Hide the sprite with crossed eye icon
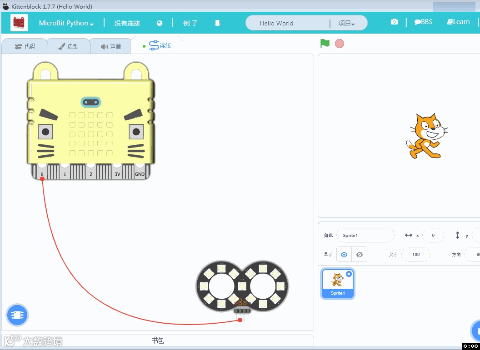The height and width of the screenshot is (350, 480). [360, 255]
